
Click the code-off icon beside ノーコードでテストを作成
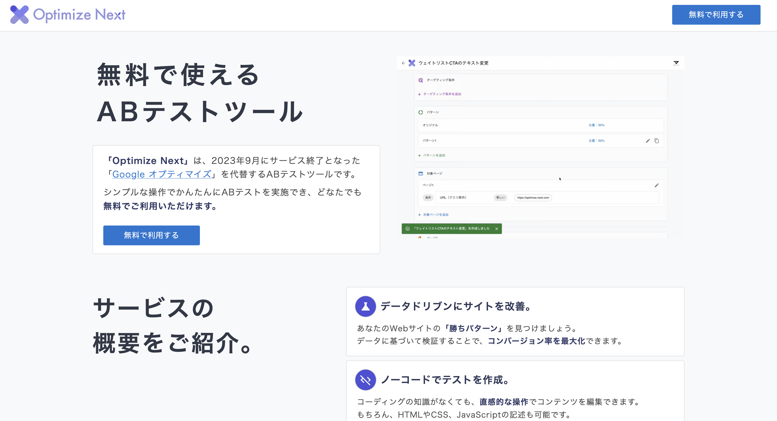point(365,380)
